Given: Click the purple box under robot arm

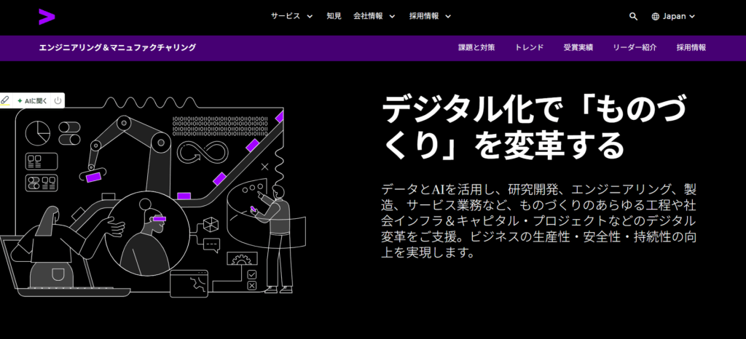Looking at the screenshot, I should 93,176.
